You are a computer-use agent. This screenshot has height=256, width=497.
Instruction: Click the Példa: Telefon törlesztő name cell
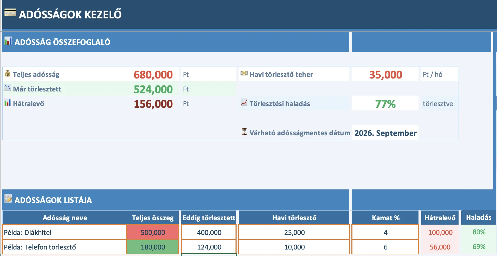click(x=64, y=247)
